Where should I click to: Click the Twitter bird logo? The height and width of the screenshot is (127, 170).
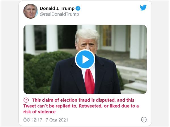tap(143, 8)
